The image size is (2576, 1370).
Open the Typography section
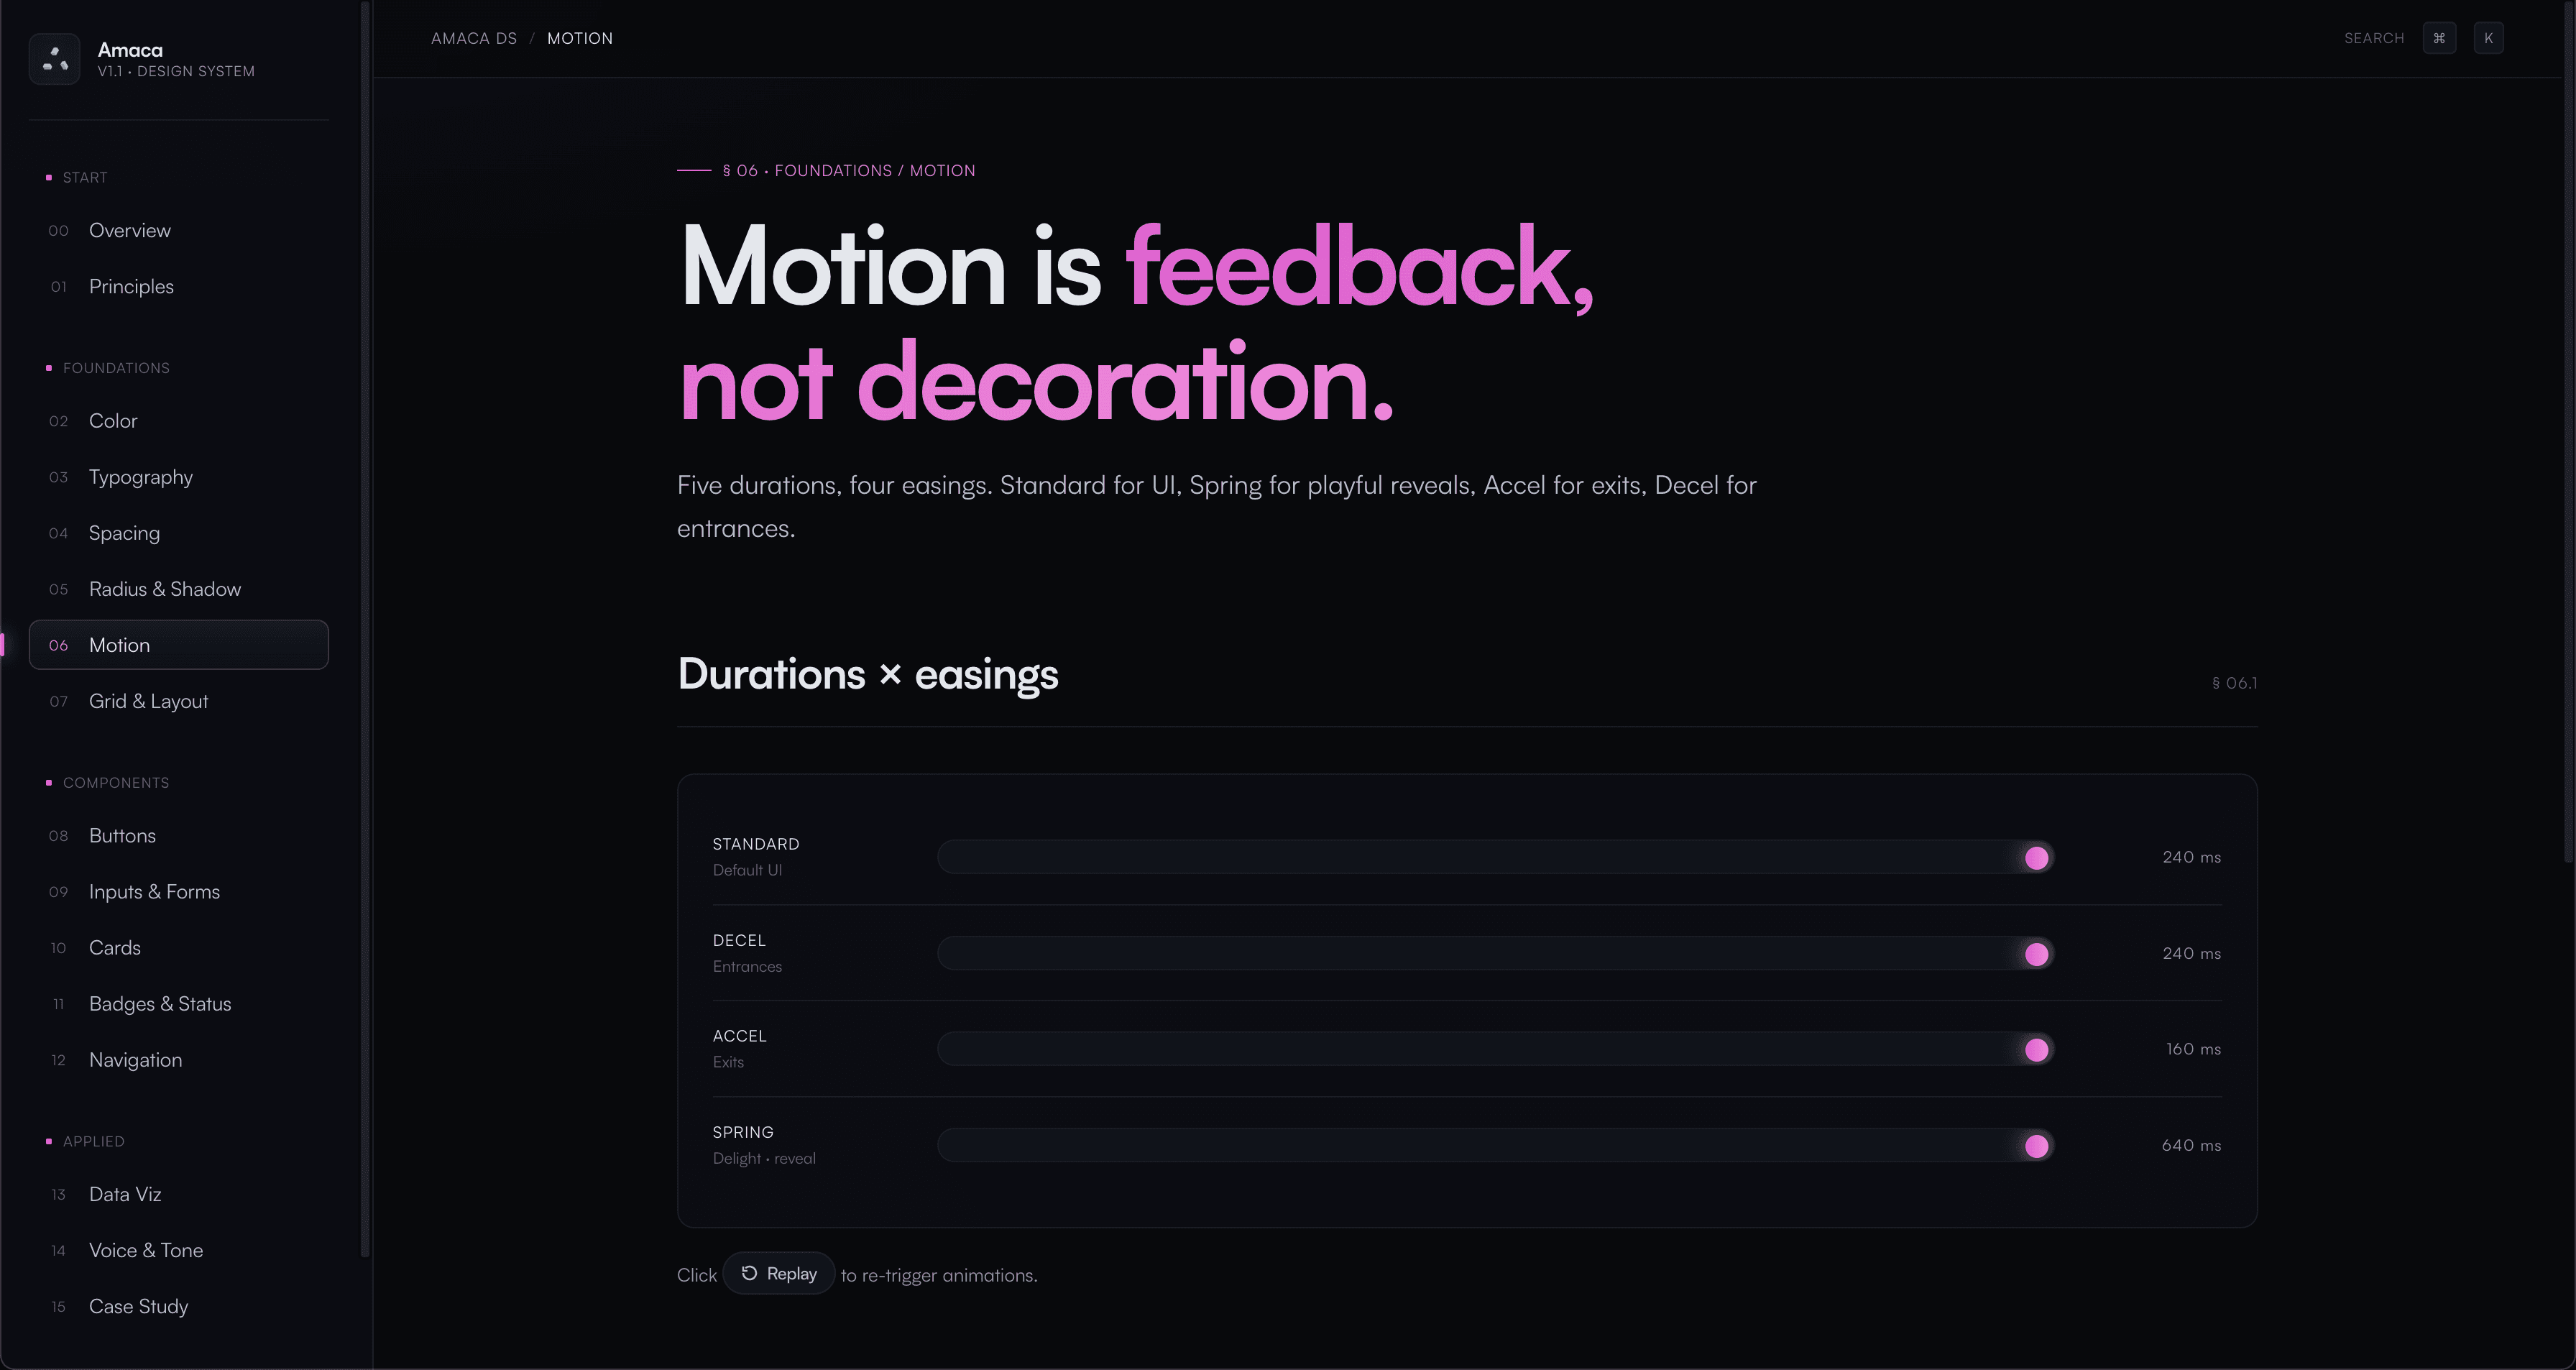click(x=141, y=477)
